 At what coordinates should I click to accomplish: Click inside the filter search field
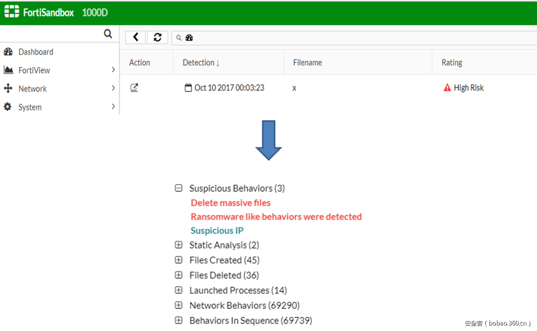coord(339,38)
